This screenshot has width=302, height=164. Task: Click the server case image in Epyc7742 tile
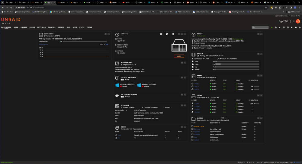point(179,45)
